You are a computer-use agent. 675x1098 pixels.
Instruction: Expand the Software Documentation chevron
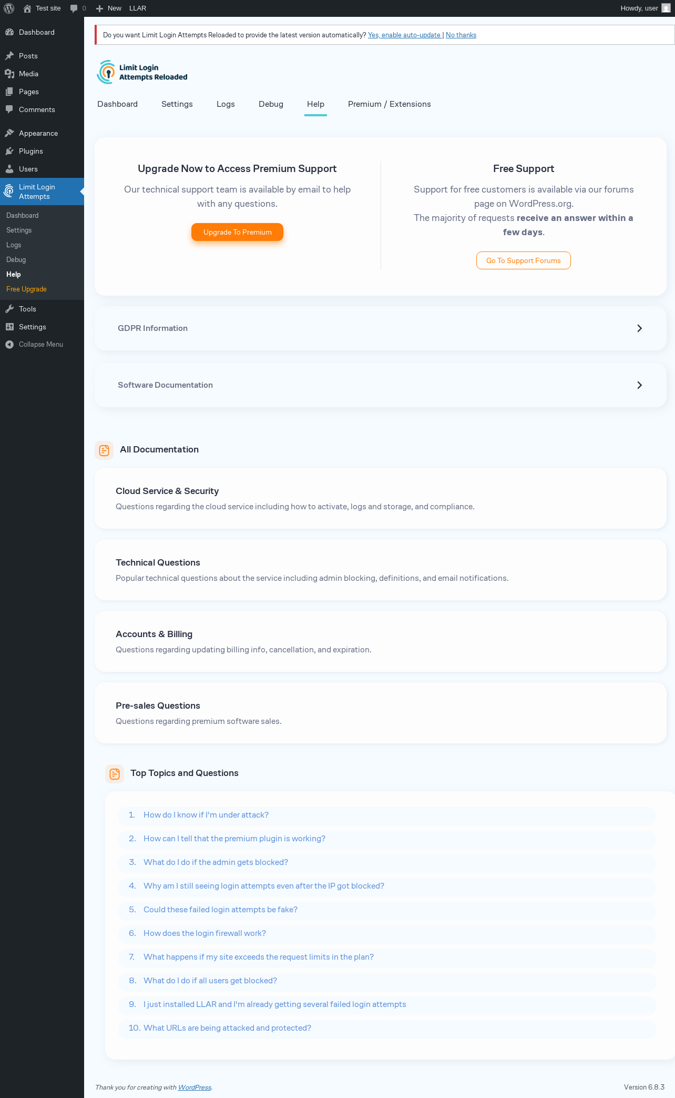(x=639, y=385)
